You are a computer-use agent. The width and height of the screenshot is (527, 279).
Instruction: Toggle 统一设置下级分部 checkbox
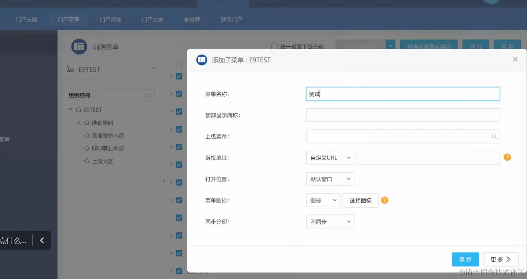pos(274,47)
